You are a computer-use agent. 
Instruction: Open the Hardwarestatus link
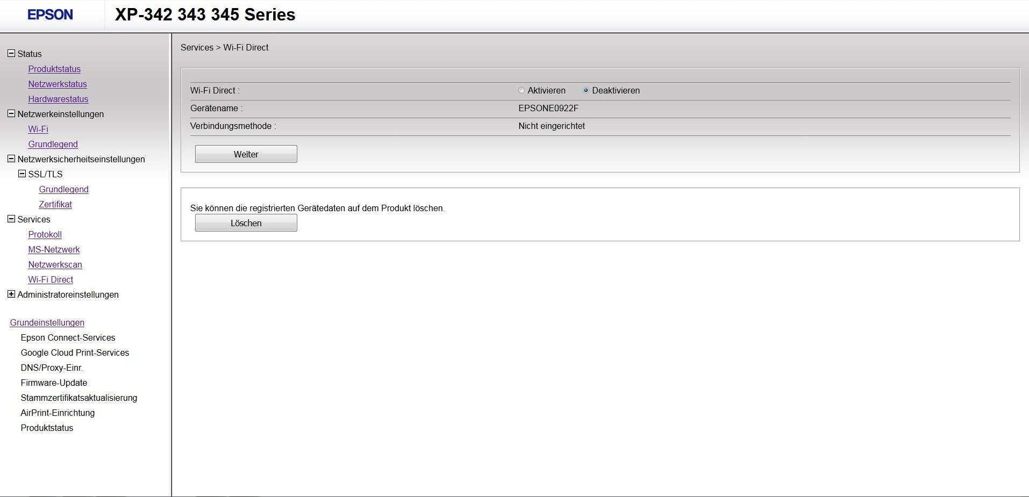(58, 99)
